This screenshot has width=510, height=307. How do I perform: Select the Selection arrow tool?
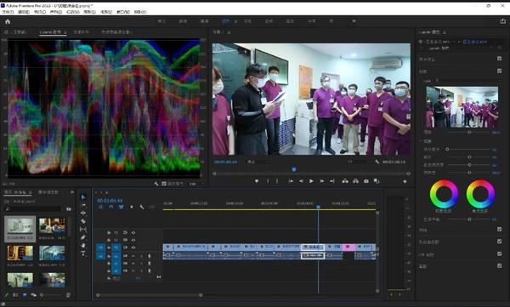(83, 197)
